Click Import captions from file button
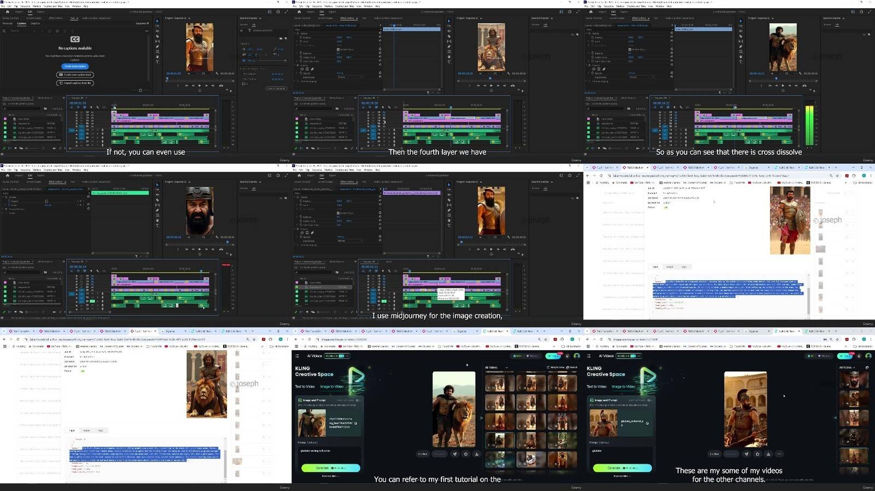 tap(75, 83)
